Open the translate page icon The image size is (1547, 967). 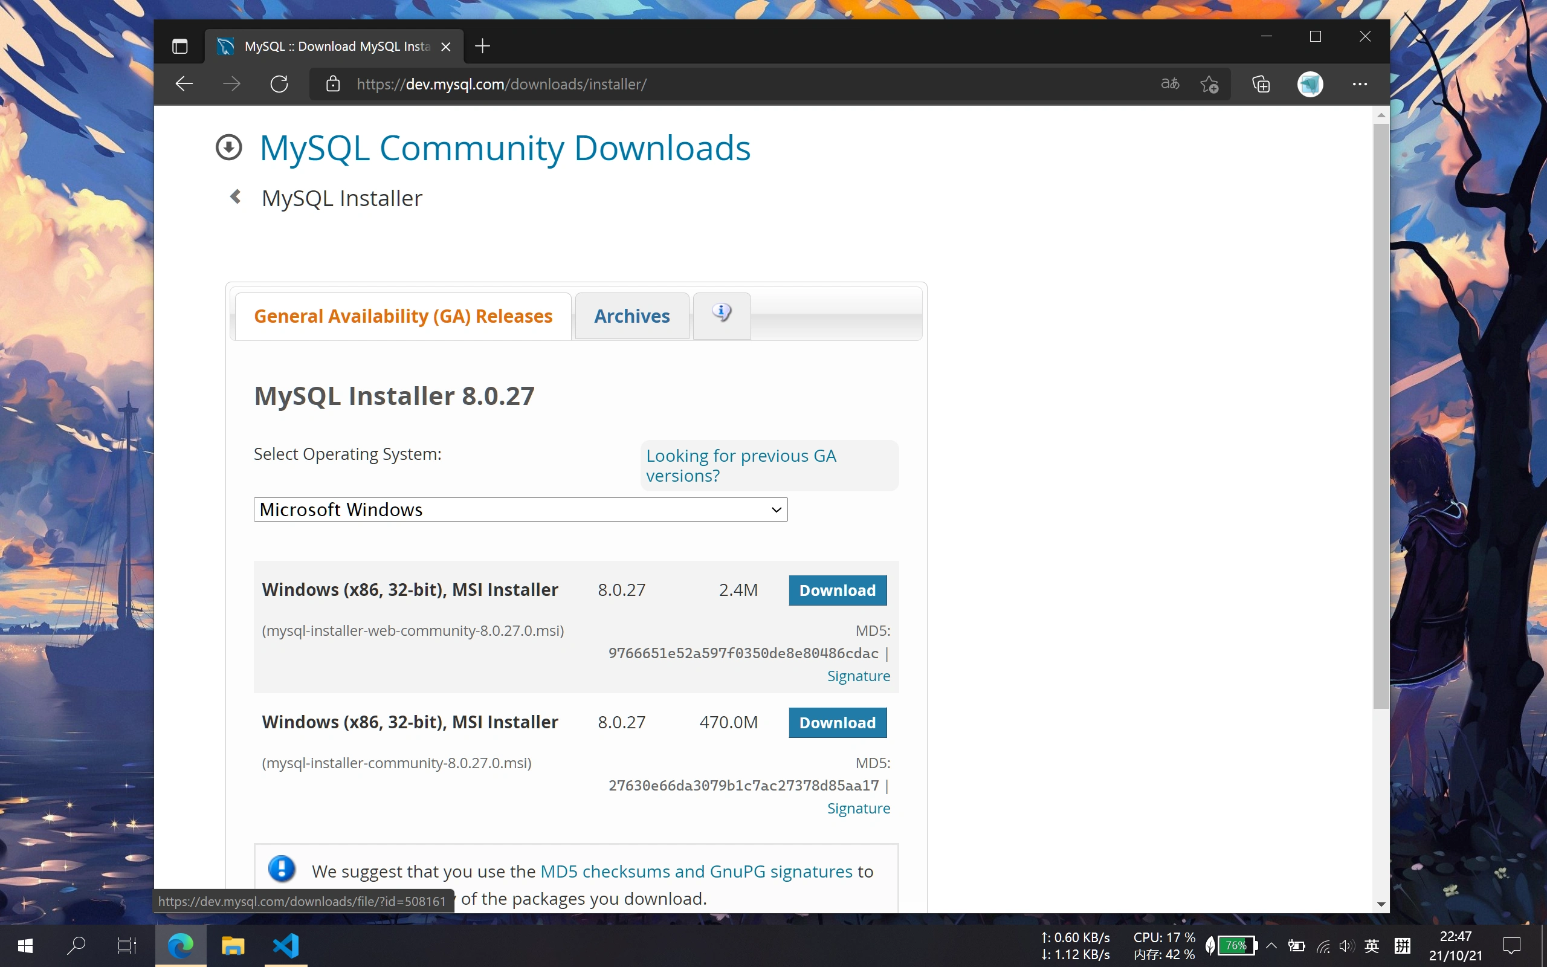click(x=1170, y=84)
